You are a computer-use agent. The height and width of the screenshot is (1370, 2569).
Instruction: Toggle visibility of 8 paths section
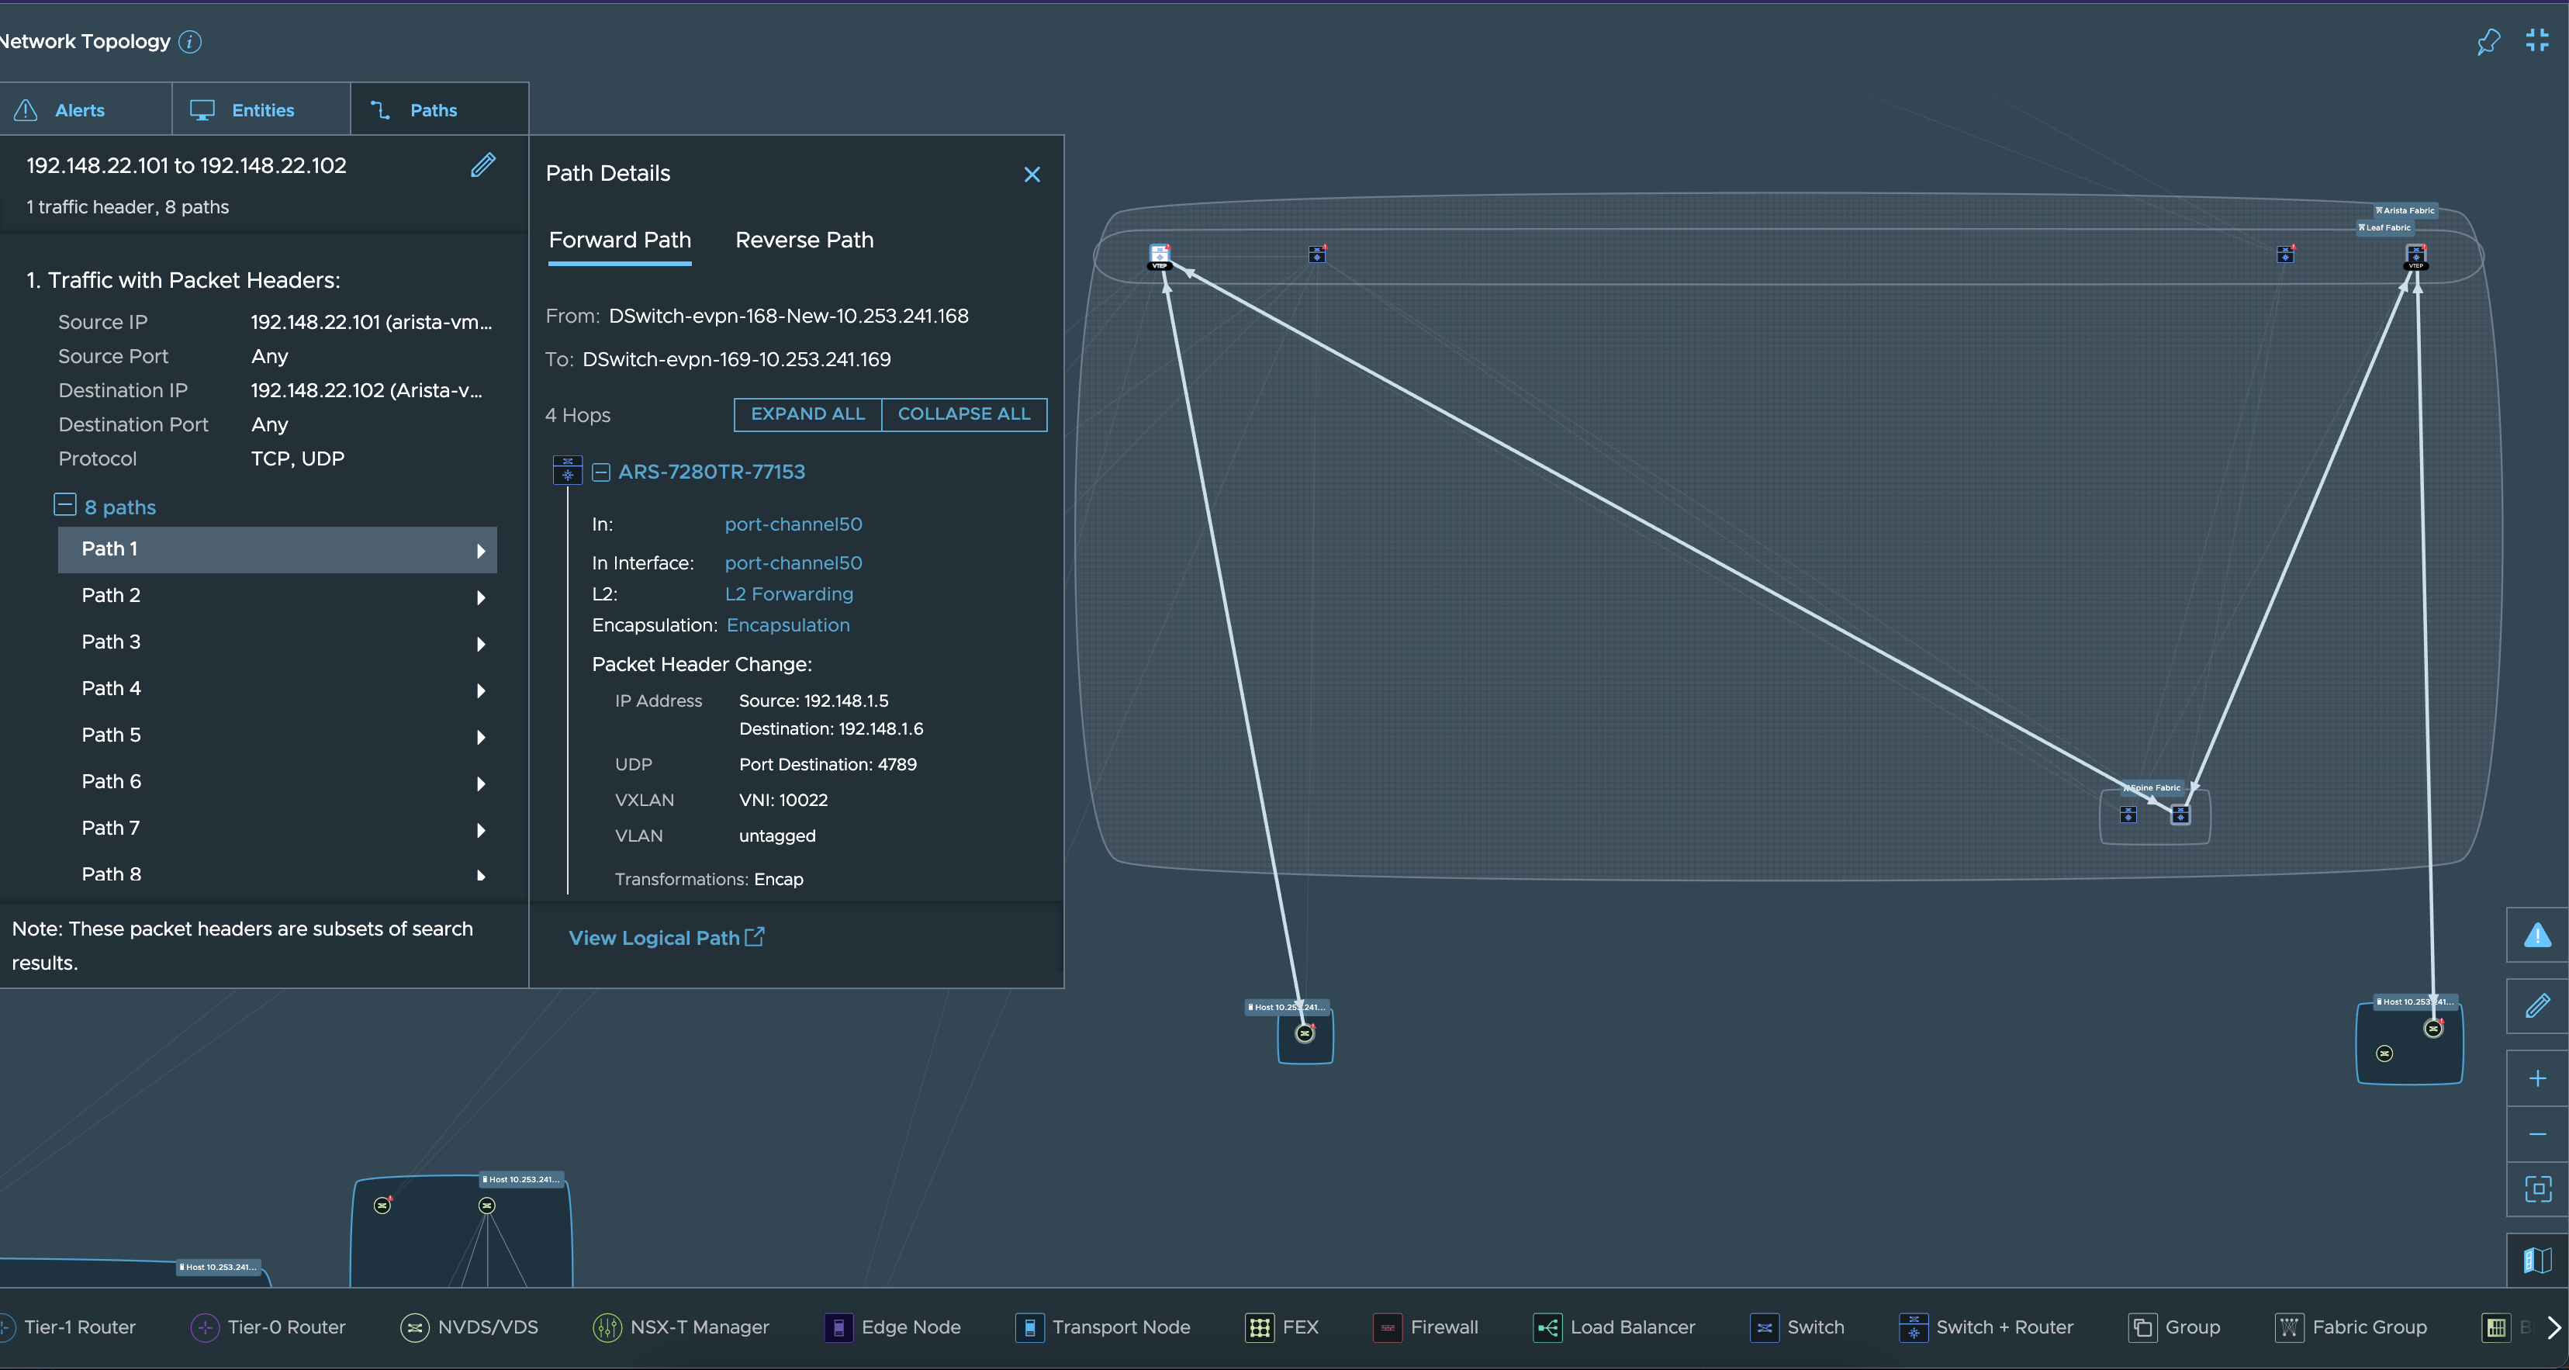click(x=63, y=505)
